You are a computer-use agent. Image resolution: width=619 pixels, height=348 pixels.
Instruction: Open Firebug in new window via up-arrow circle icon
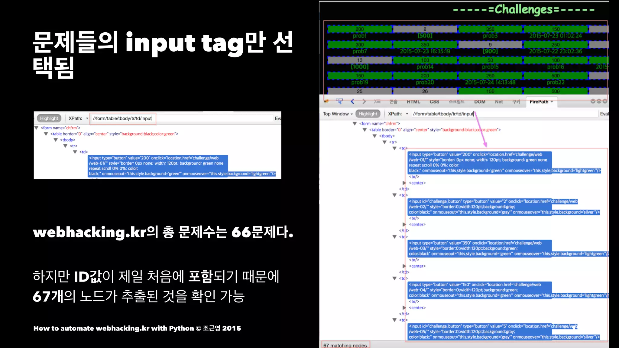[x=599, y=101]
